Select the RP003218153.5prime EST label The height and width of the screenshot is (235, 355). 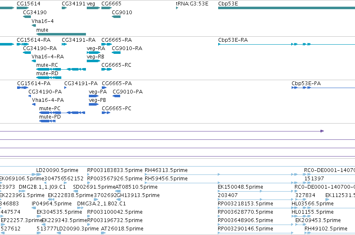point(245,204)
